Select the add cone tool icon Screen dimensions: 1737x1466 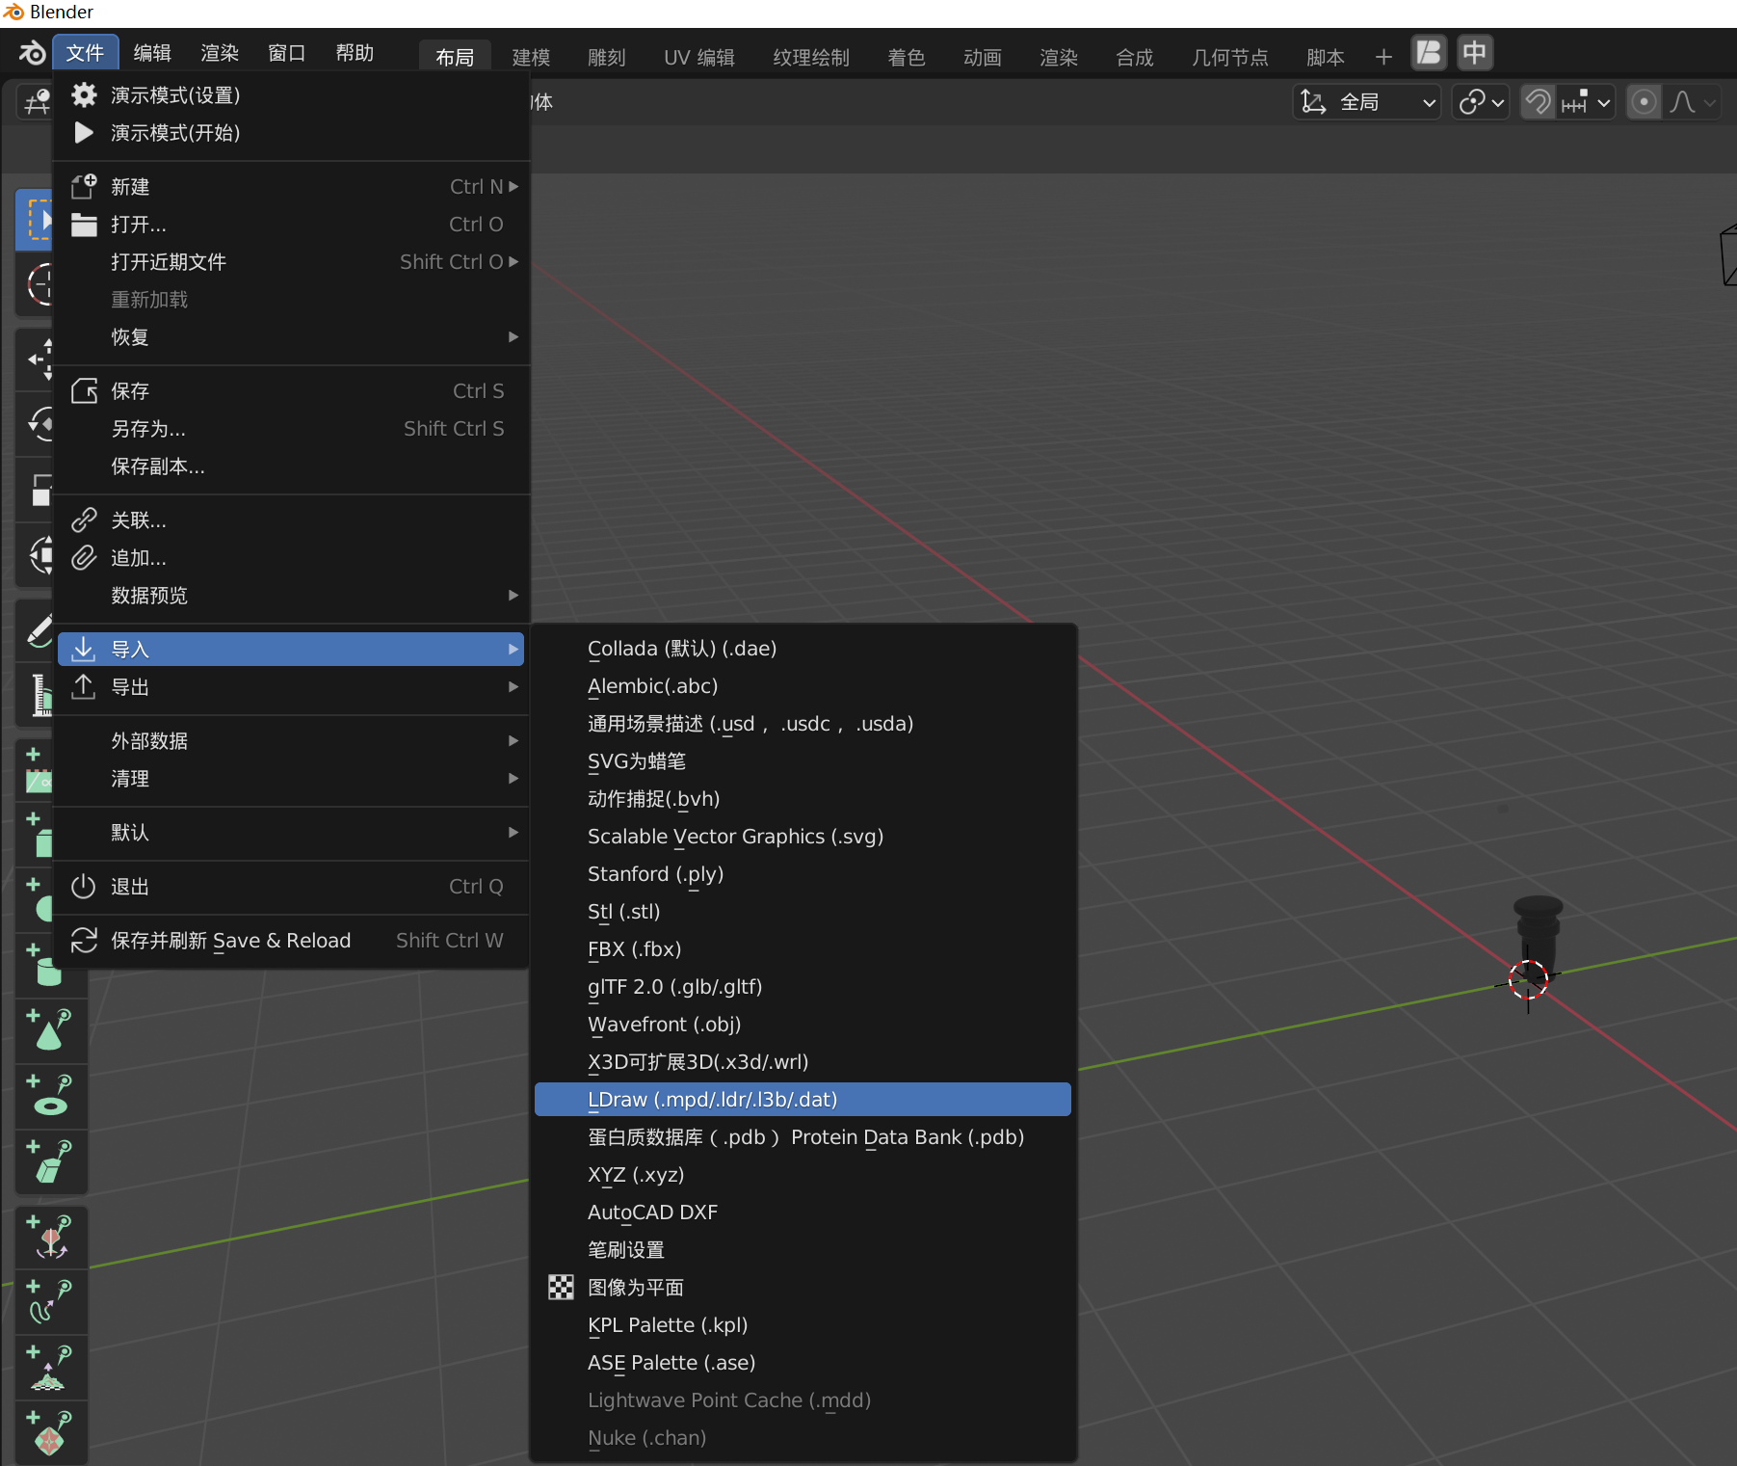click(50, 1030)
